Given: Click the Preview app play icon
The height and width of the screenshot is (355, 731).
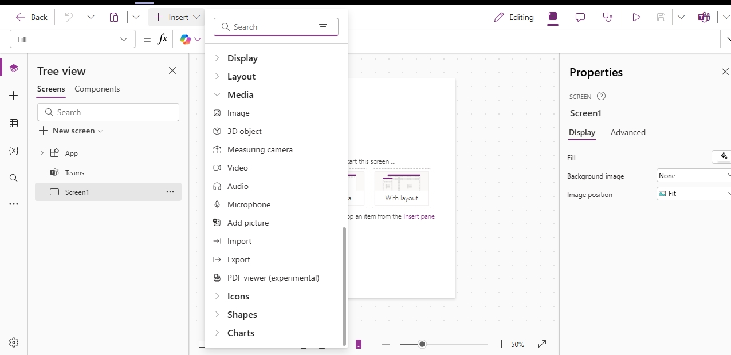Looking at the screenshot, I should click(636, 17).
